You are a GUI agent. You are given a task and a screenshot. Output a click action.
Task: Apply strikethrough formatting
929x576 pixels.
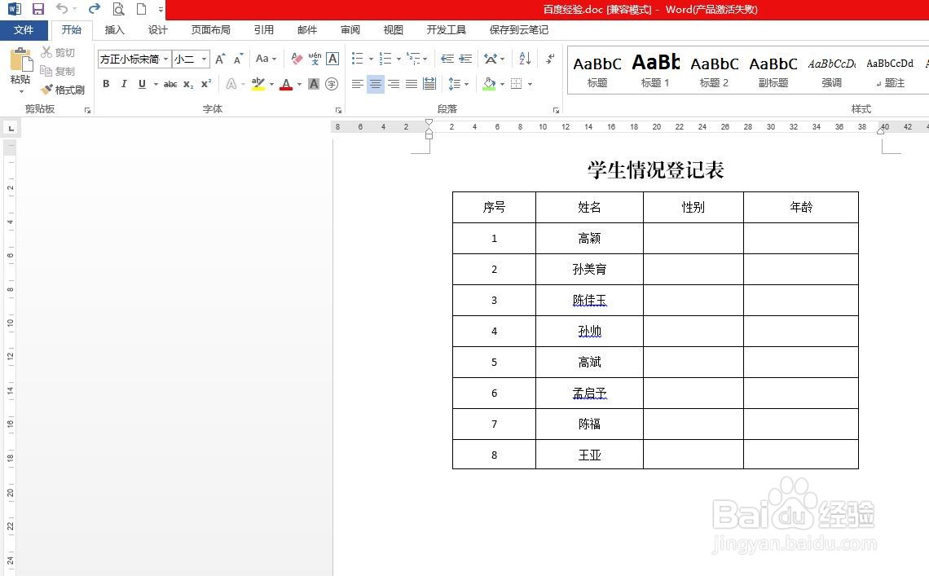pyautogui.click(x=170, y=84)
